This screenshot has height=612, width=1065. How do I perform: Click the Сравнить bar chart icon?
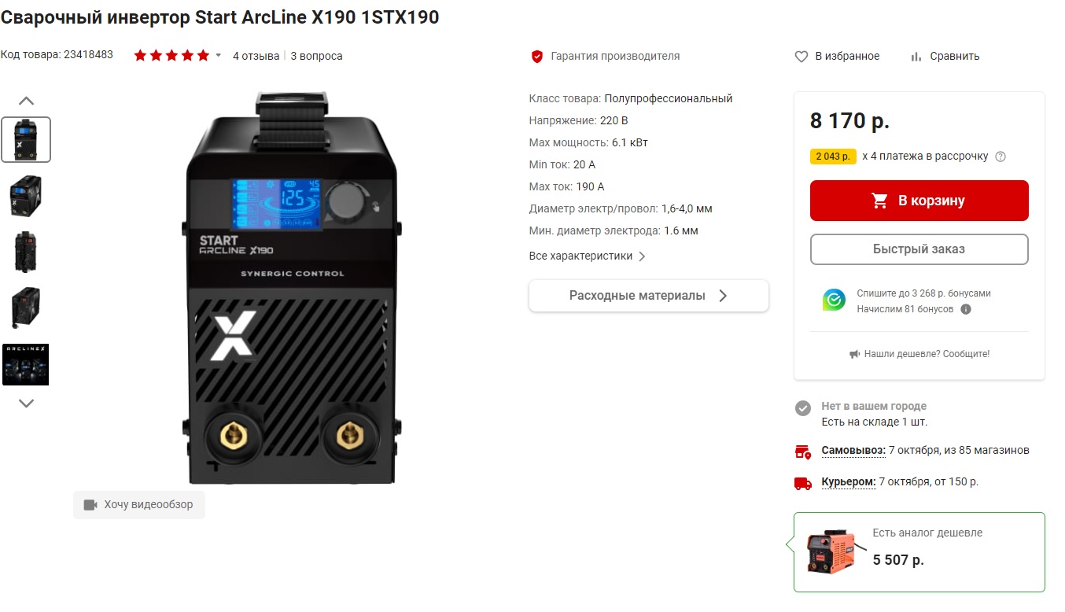click(916, 57)
